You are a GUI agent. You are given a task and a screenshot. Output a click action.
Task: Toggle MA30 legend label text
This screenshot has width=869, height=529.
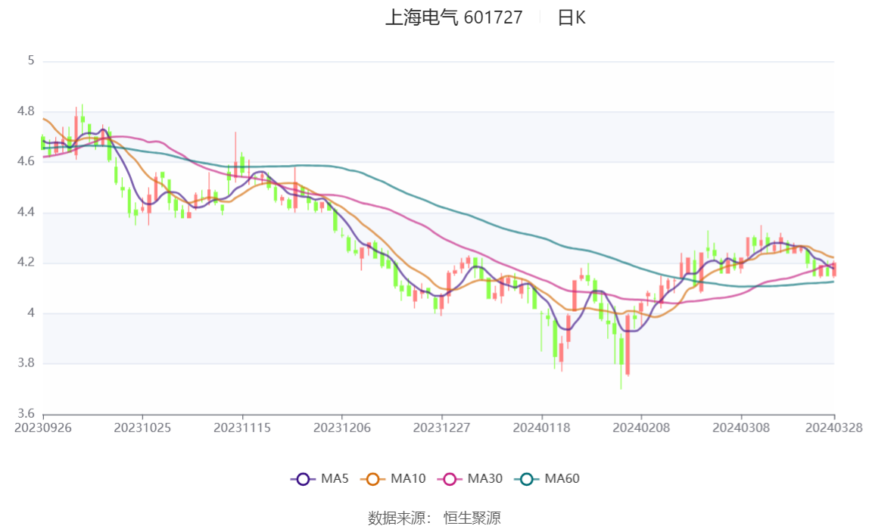[x=484, y=478]
